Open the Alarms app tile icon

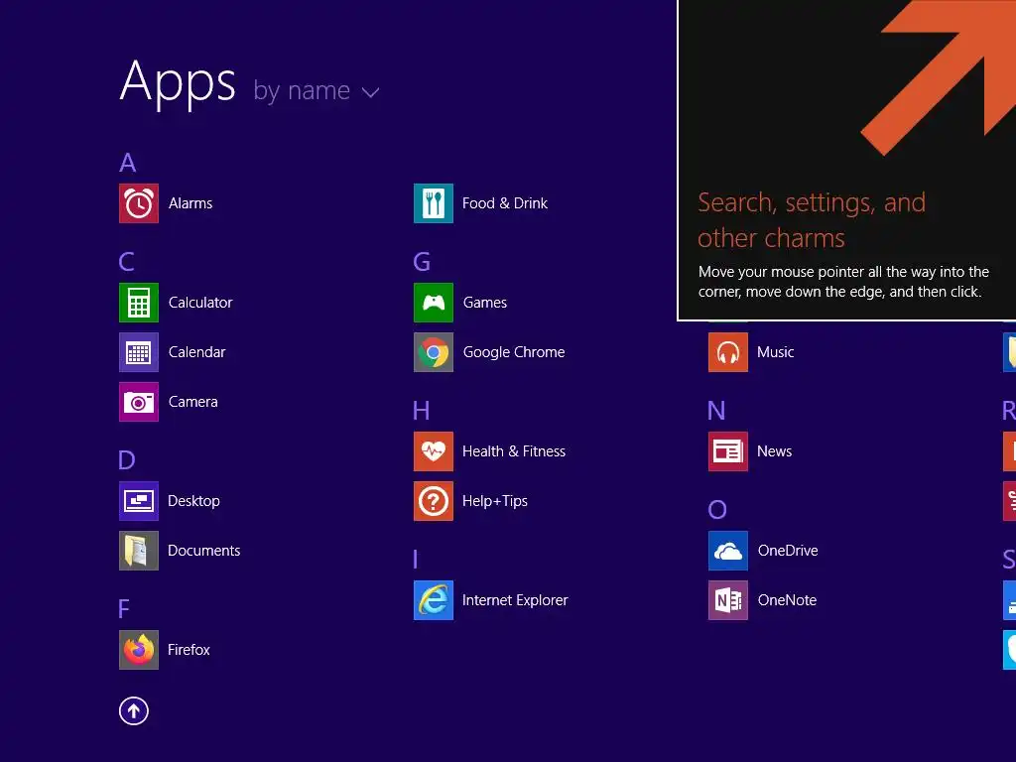tap(139, 203)
